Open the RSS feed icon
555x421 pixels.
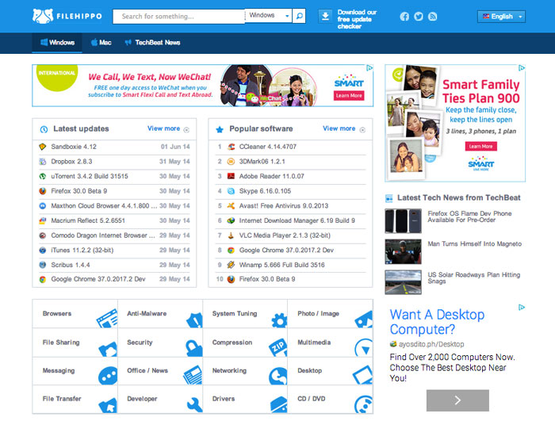pyautogui.click(x=432, y=17)
